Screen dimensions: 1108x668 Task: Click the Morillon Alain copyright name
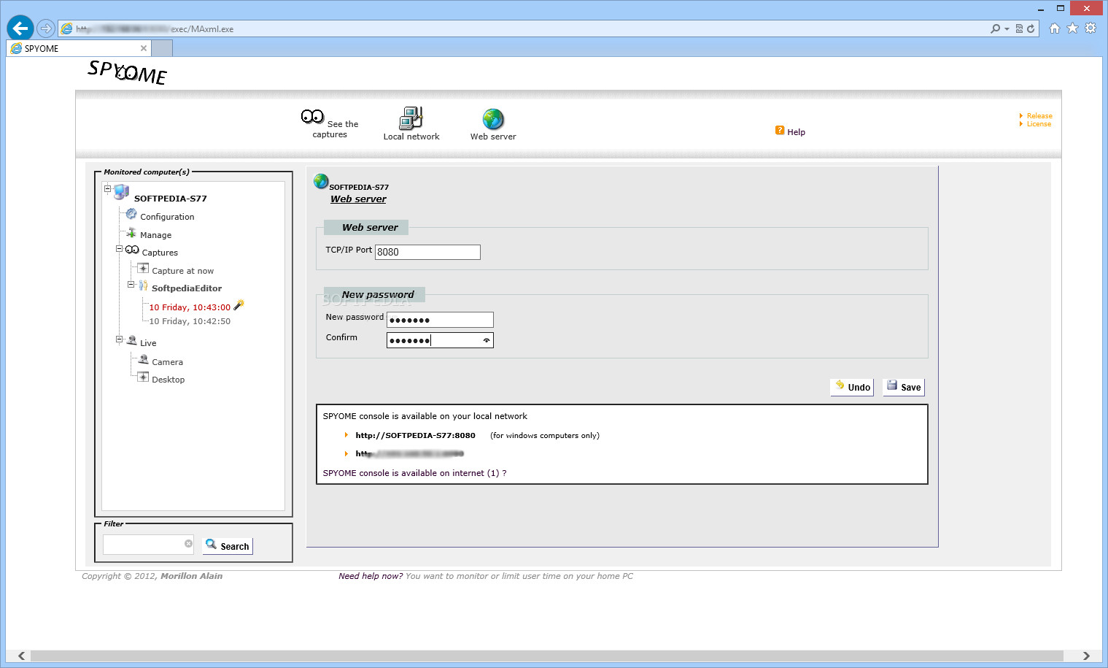[x=191, y=576]
